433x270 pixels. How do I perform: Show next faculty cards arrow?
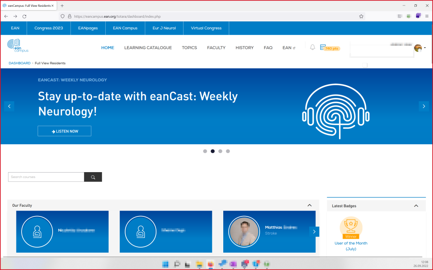(314, 232)
